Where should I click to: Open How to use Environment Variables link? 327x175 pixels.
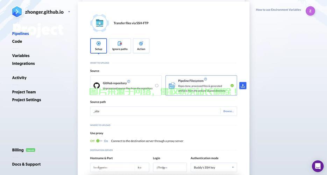(x=278, y=10)
